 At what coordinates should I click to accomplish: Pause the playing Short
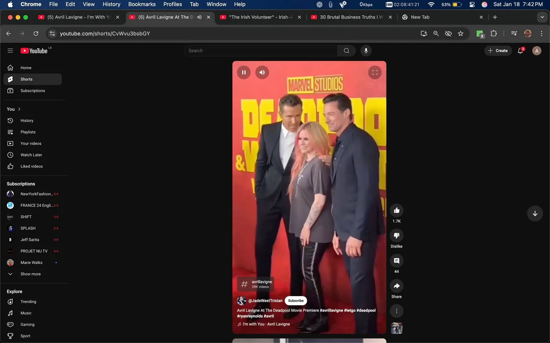(244, 73)
